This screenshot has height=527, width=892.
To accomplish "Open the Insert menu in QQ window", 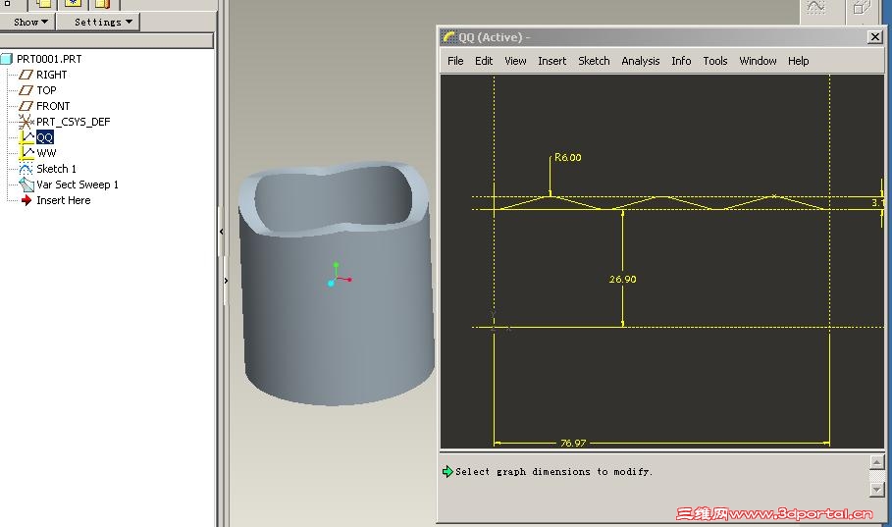I will point(551,61).
